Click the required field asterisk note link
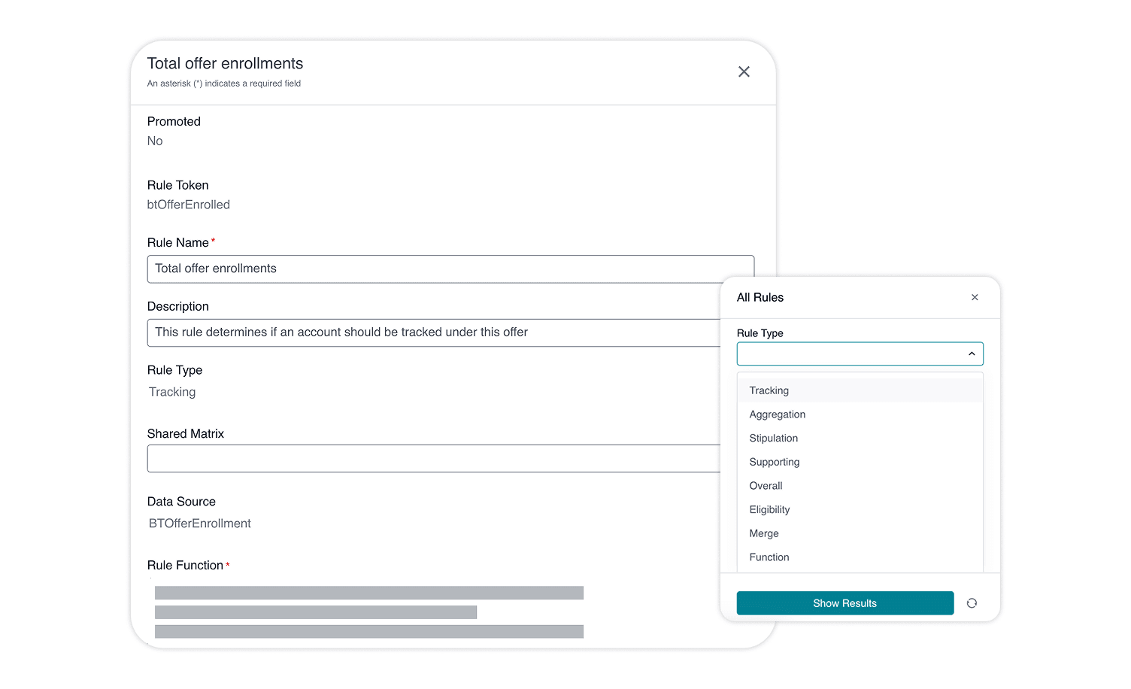This screenshot has width=1131, height=689. pyautogui.click(x=223, y=83)
